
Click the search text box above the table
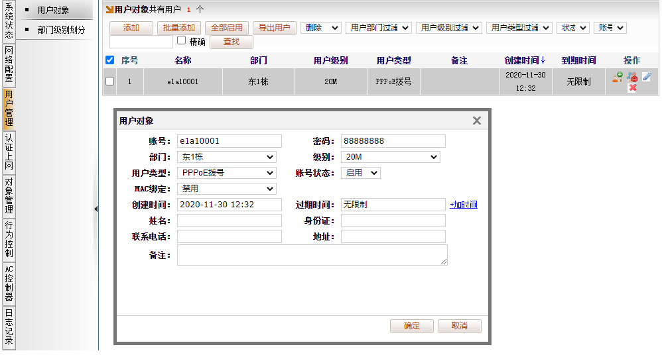coord(141,42)
